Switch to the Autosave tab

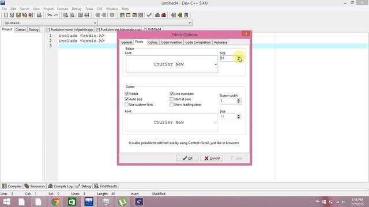coord(220,42)
